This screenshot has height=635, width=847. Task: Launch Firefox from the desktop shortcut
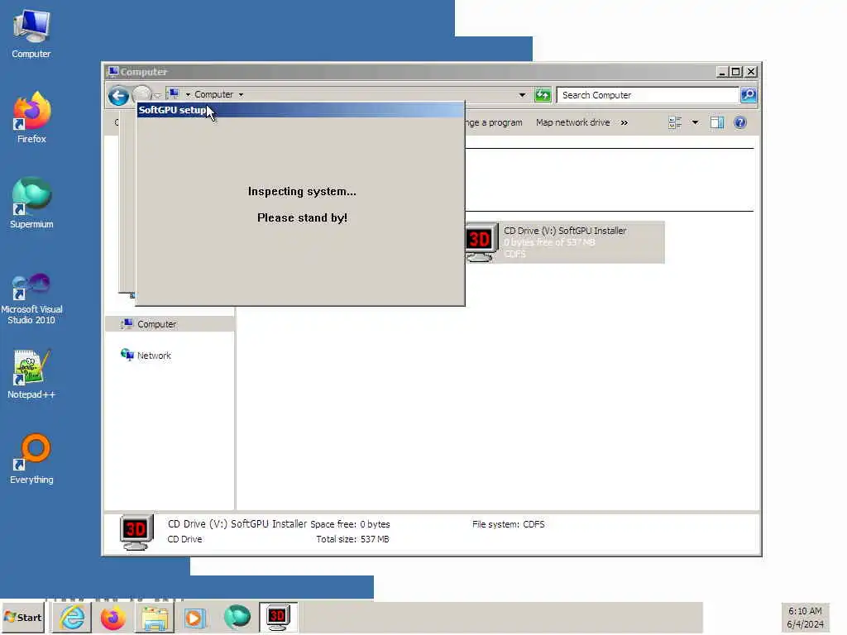pyautogui.click(x=31, y=117)
